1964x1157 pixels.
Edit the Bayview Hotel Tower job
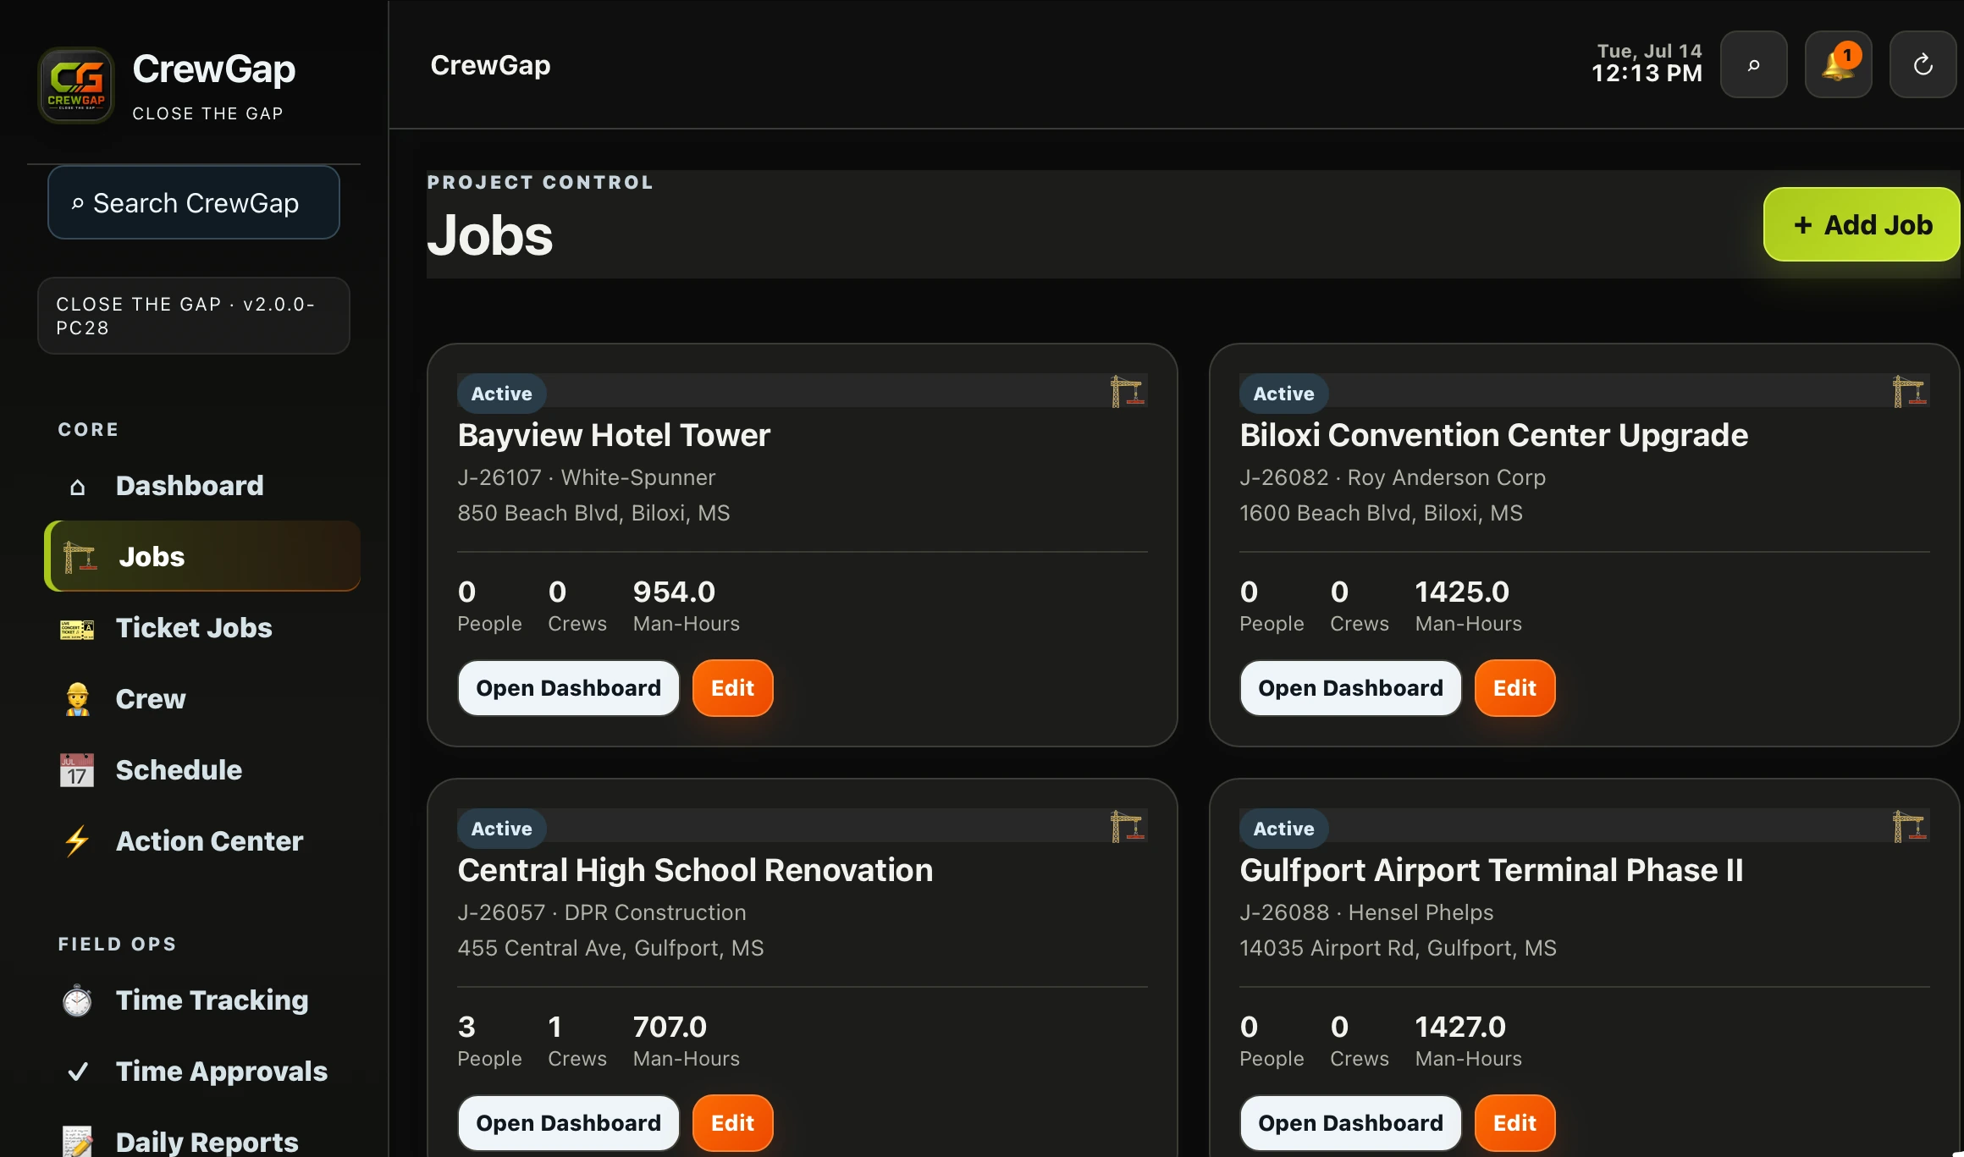point(732,688)
